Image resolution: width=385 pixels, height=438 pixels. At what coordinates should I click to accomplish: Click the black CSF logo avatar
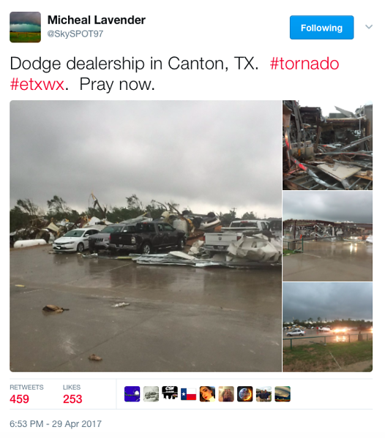170,394
